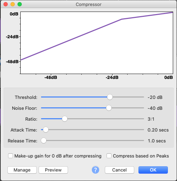177x181 pixels.
Task: Enable Compress based on Peaks checkbox
Action: (109, 156)
